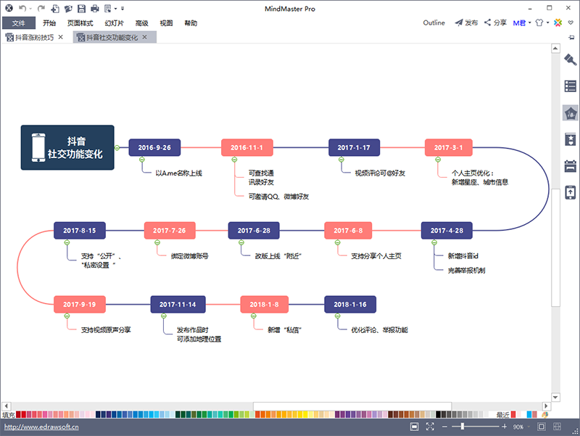Switch to the 抖音涨粉技巧 document tab
This screenshot has width=580, height=436.
click(x=34, y=38)
